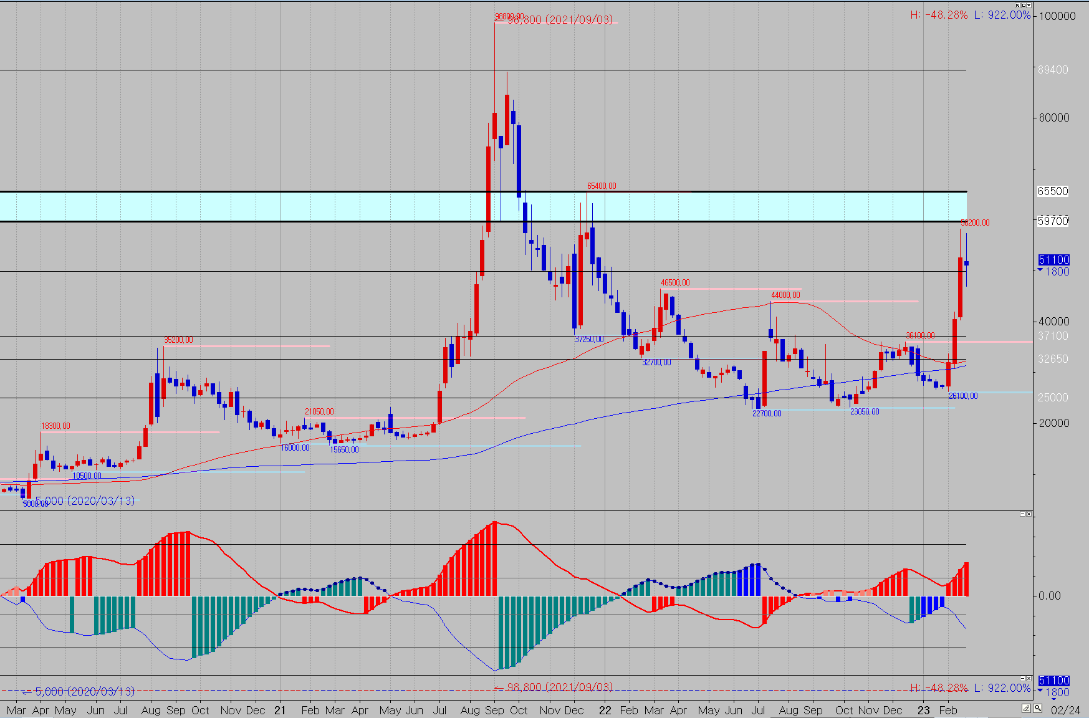Click the 58200.00 recent high label
This screenshot has width=1089, height=718.
(x=975, y=223)
